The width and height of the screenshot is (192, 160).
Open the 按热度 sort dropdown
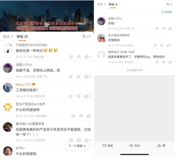click(x=166, y=12)
